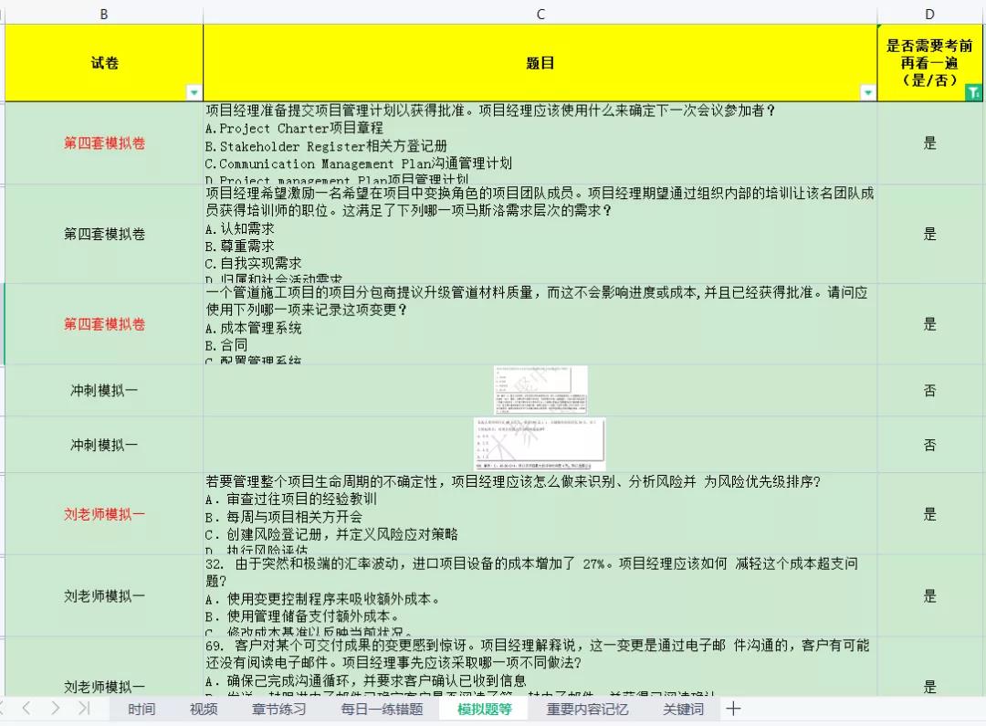Select first 冲刺模拟一 cell
Image resolution: width=986 pixels, height=726 pixels.
[104, 391]
